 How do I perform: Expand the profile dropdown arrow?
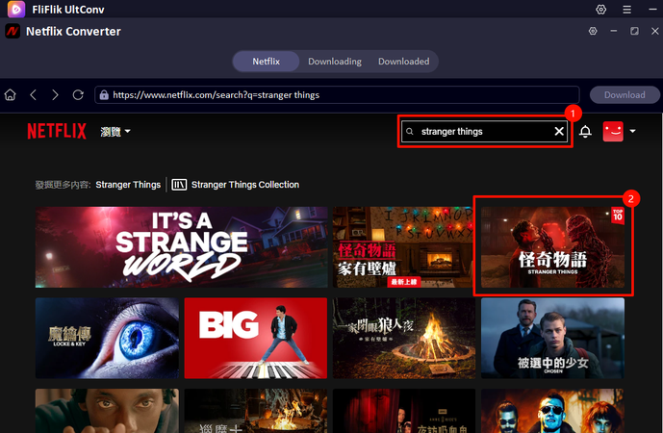pos(632,131)
